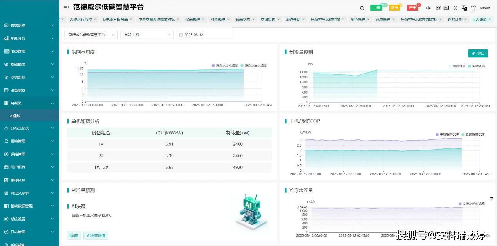Expand the 指标体系 sidebar menu
The image size is (497, 246).
[29, 180]
